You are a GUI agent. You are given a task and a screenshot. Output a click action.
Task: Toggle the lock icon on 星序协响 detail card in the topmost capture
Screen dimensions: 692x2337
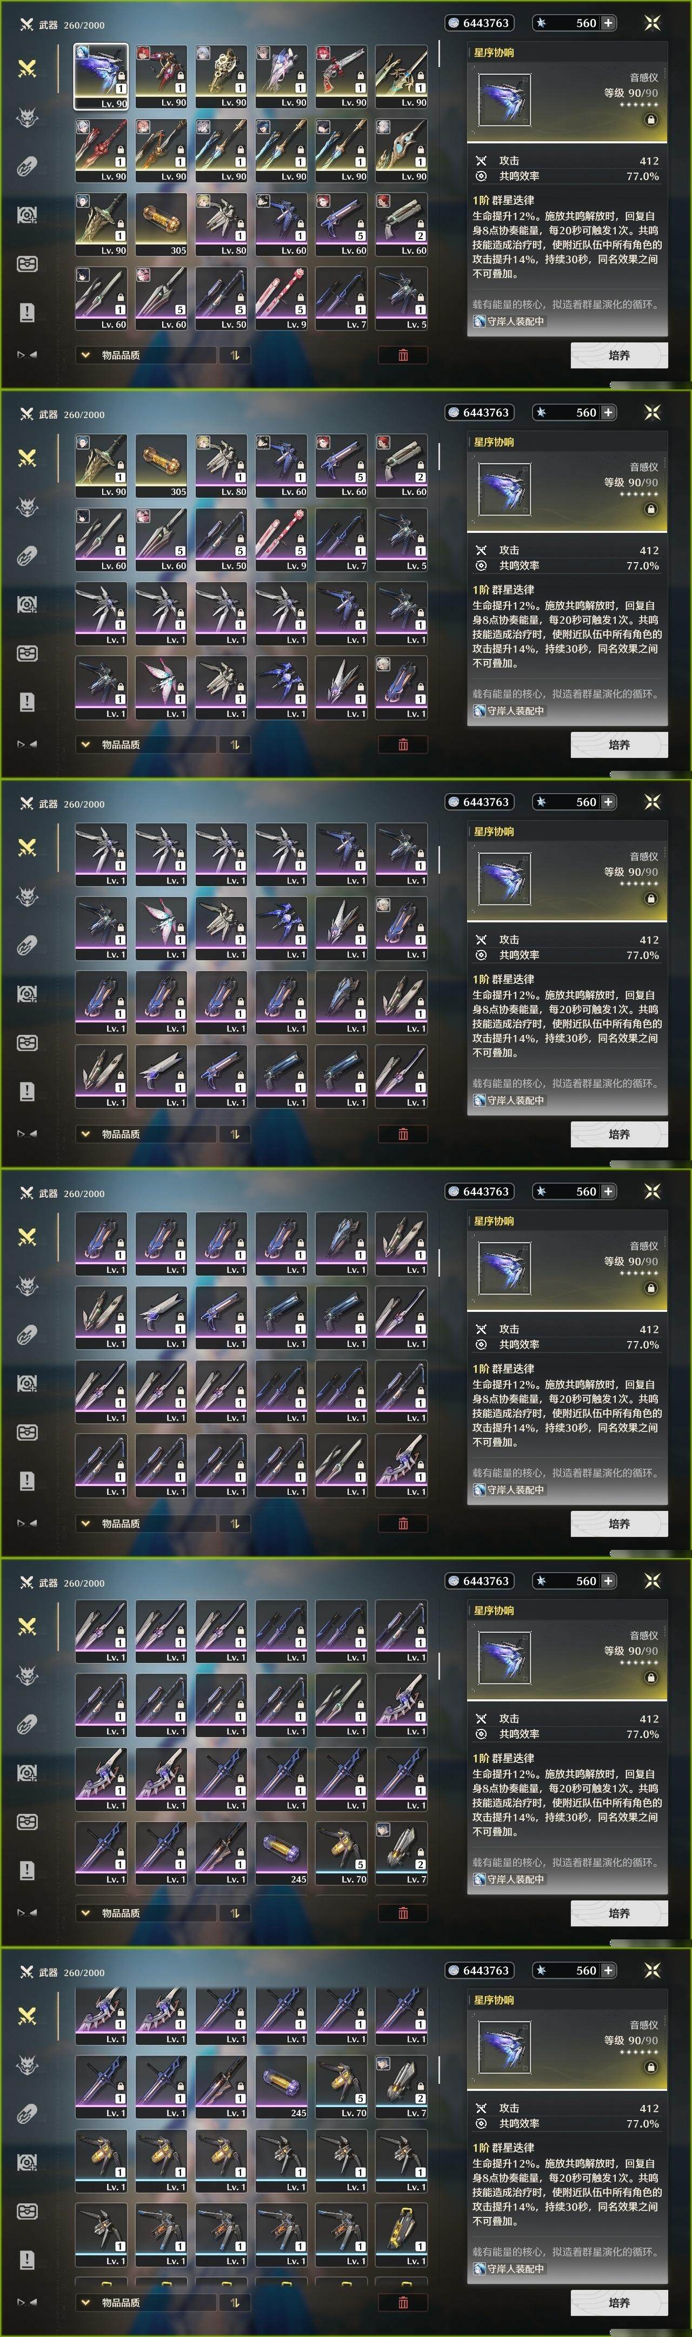point(650,120)
